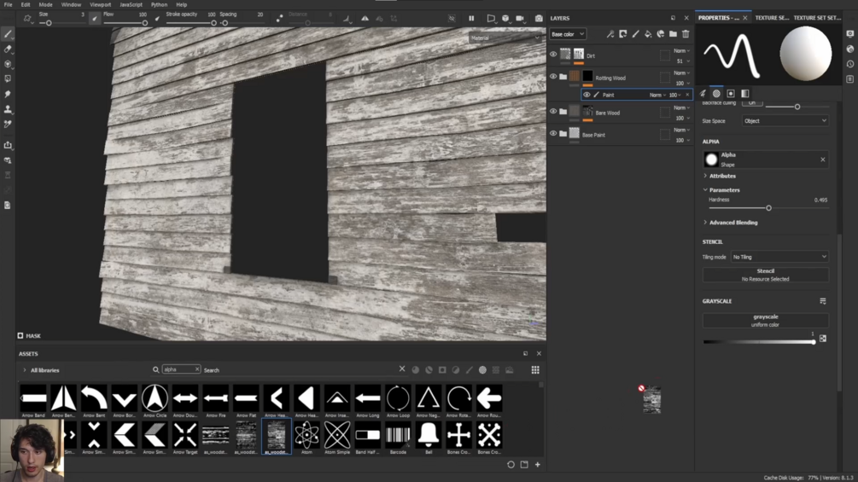This screenshot has width=858, height=482.
Task: Add an effect with the wand icon
Action: pyautogui.click(x=610, y=34)
